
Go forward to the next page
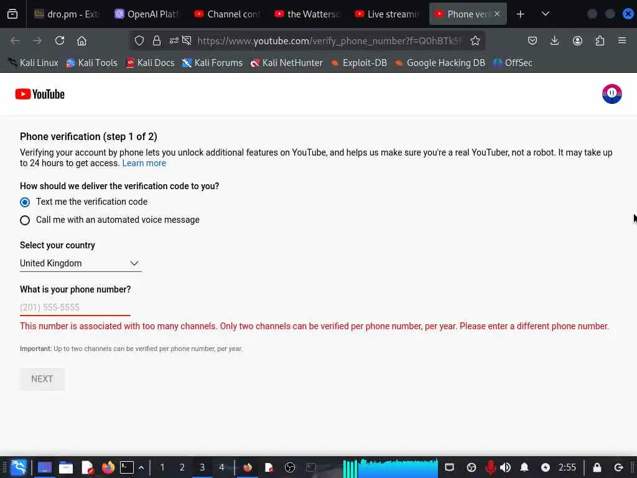[x=37, y=40]
